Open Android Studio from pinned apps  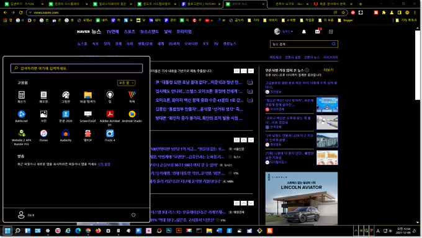132,116
